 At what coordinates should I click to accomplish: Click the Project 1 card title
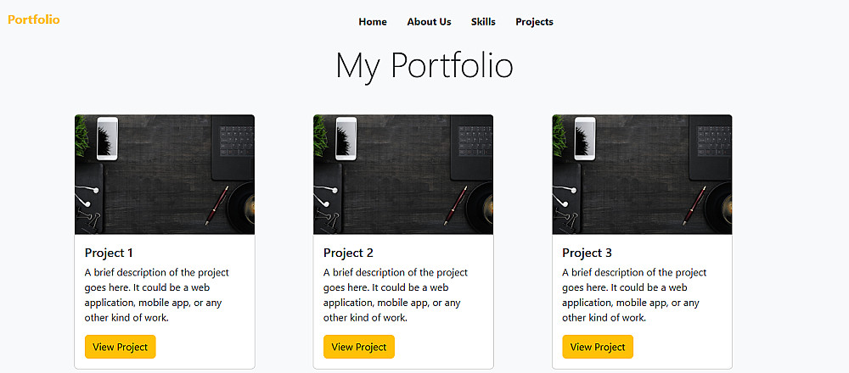click(109, 253)
